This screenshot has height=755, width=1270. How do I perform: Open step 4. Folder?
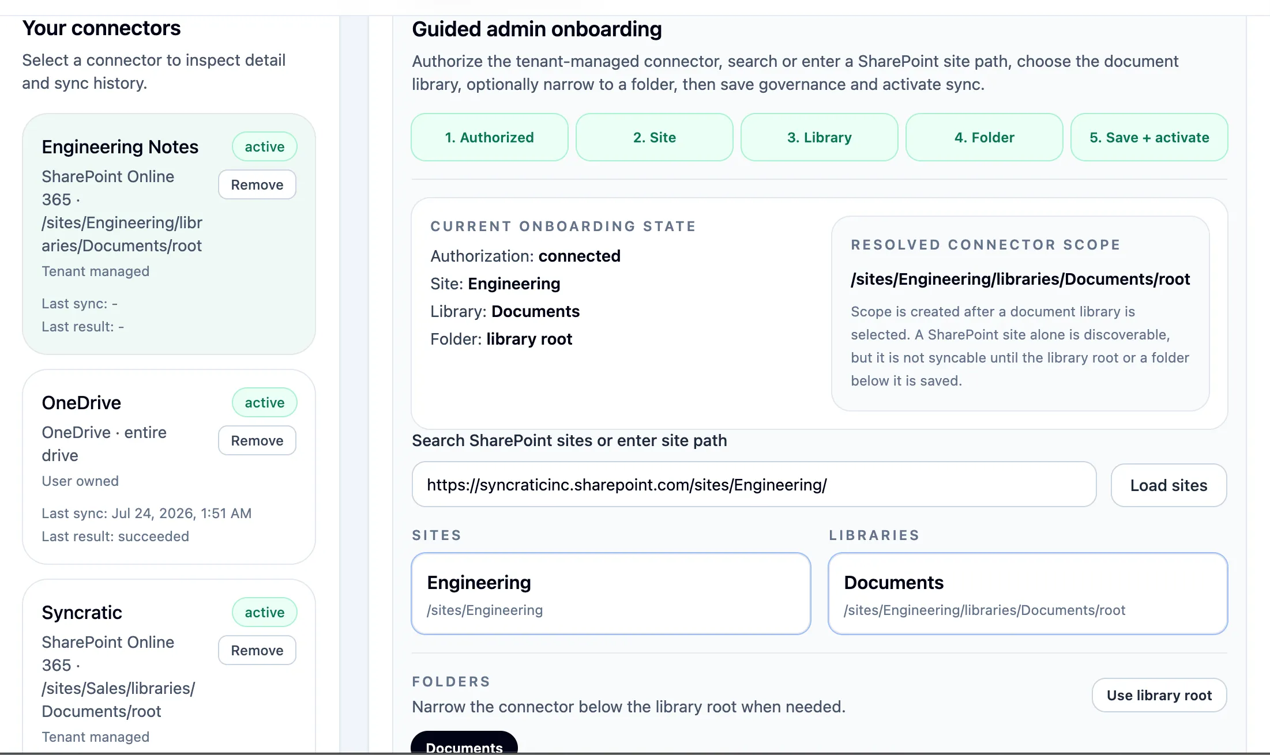click(984, 137)
